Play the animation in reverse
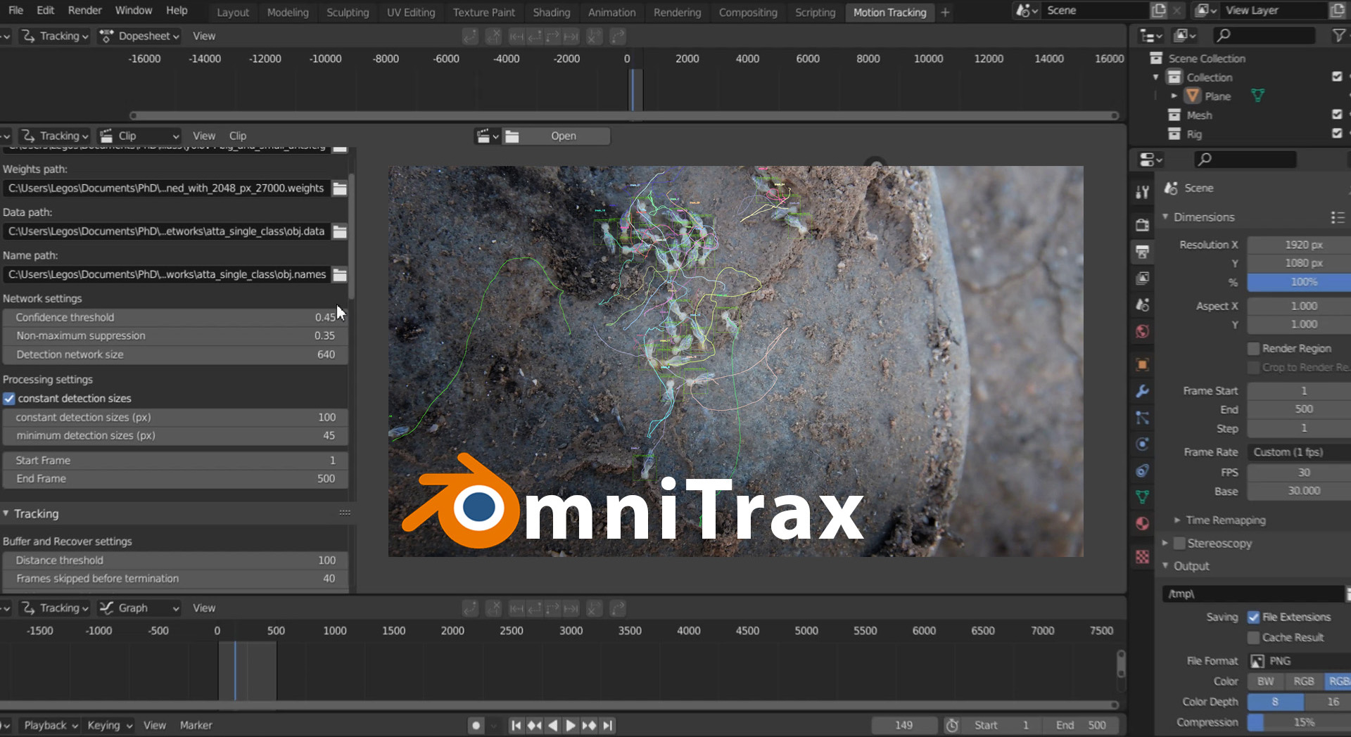 pos(552,725)
